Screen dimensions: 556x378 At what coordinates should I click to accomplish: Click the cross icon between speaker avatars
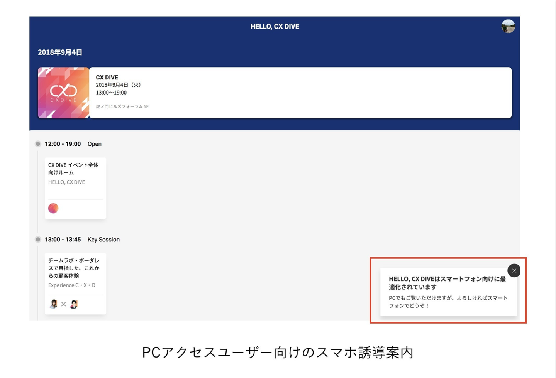point(64,304)
